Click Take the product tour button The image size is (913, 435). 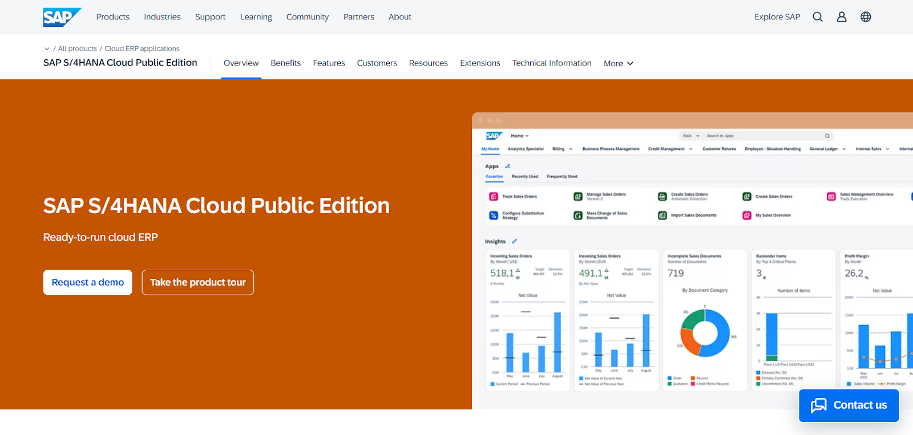[198, 282]
